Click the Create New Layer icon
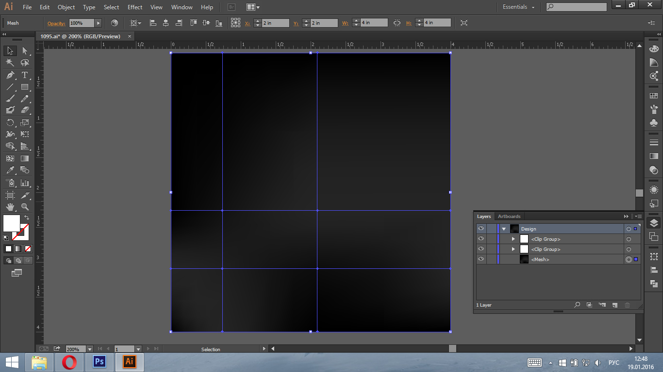 [x=614, y=305]
